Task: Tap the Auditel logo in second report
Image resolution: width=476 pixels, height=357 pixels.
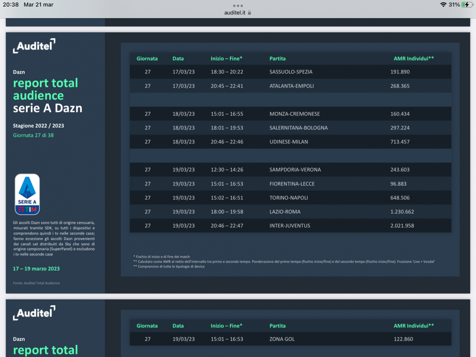Action: coord(34,313)
